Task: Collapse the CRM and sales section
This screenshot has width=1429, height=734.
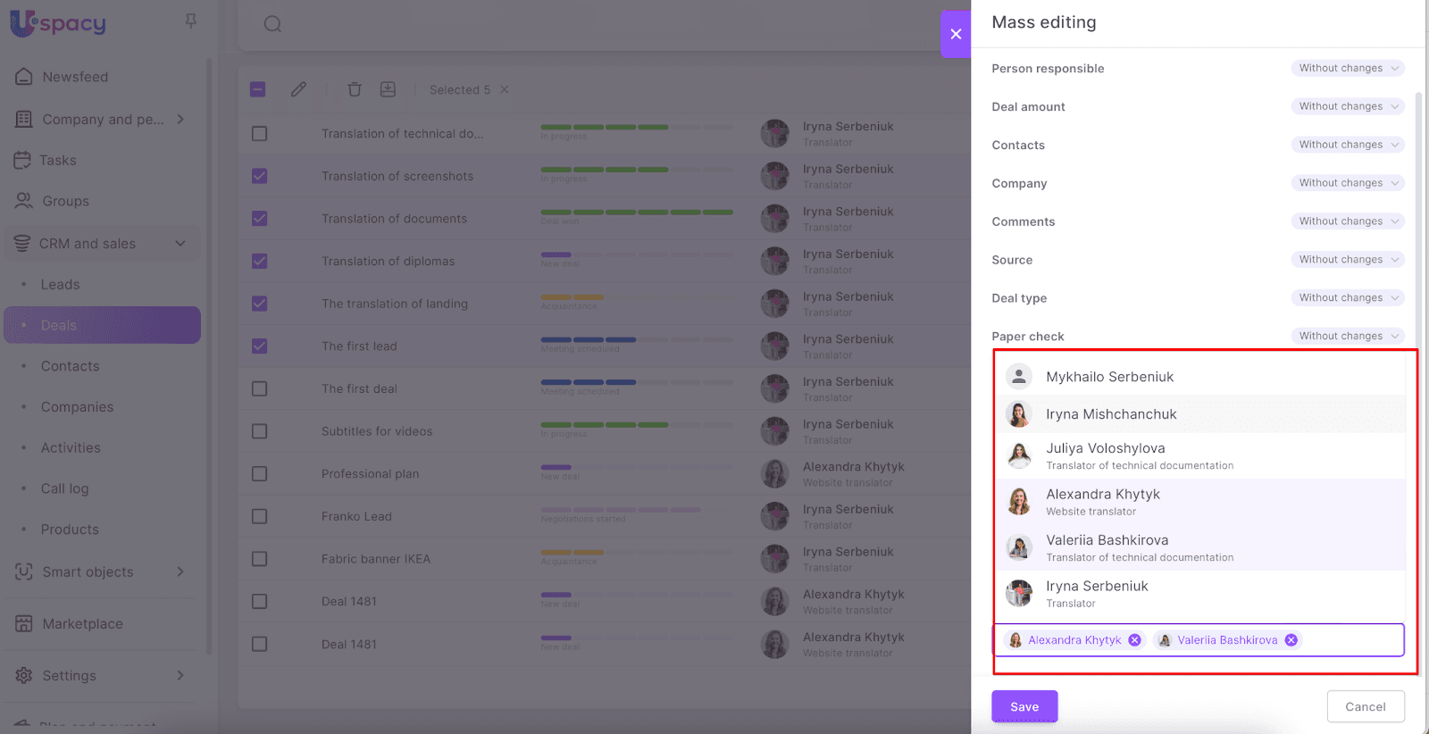Action: pyautogui.click(x=180, y=244)
